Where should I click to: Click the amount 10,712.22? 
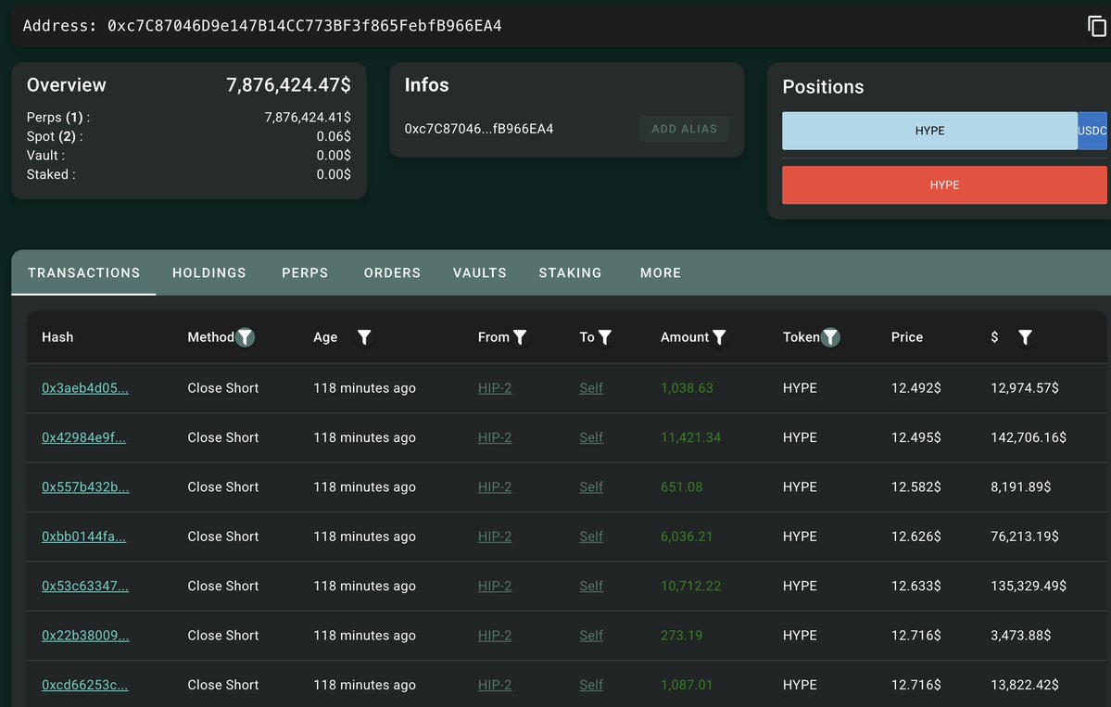(690, 587)
